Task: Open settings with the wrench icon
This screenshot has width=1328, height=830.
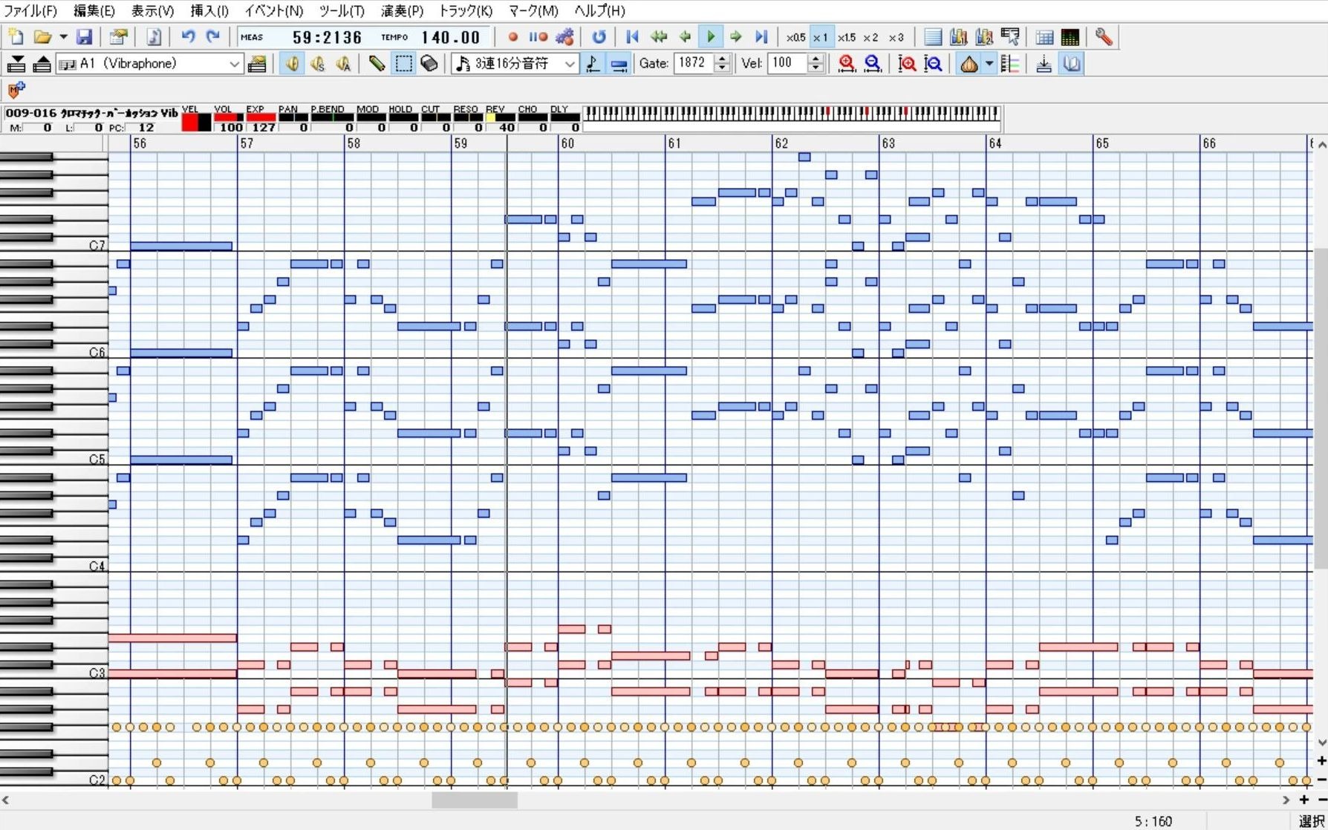Action: [1104, 37]
